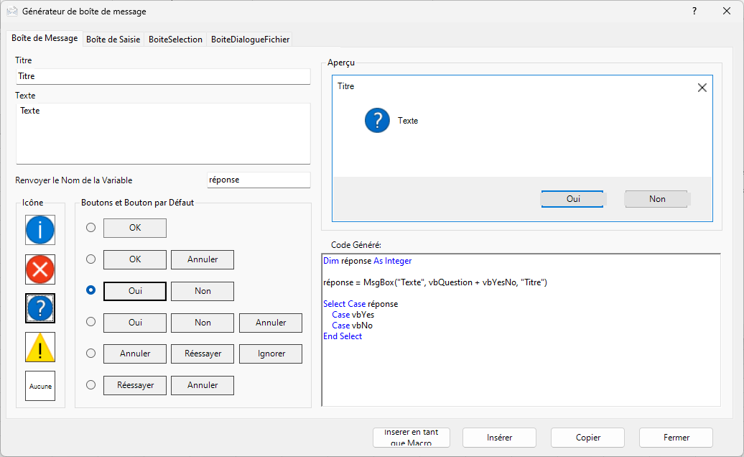
Task: Close the preview box with its X
Action: point(702,88)
